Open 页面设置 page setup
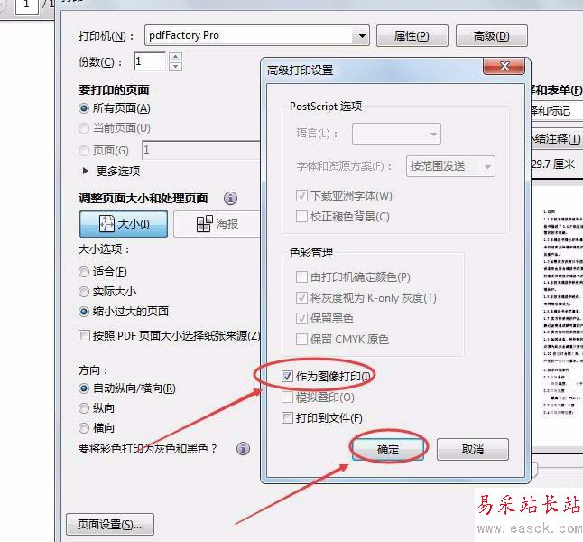 coord(110,525)
